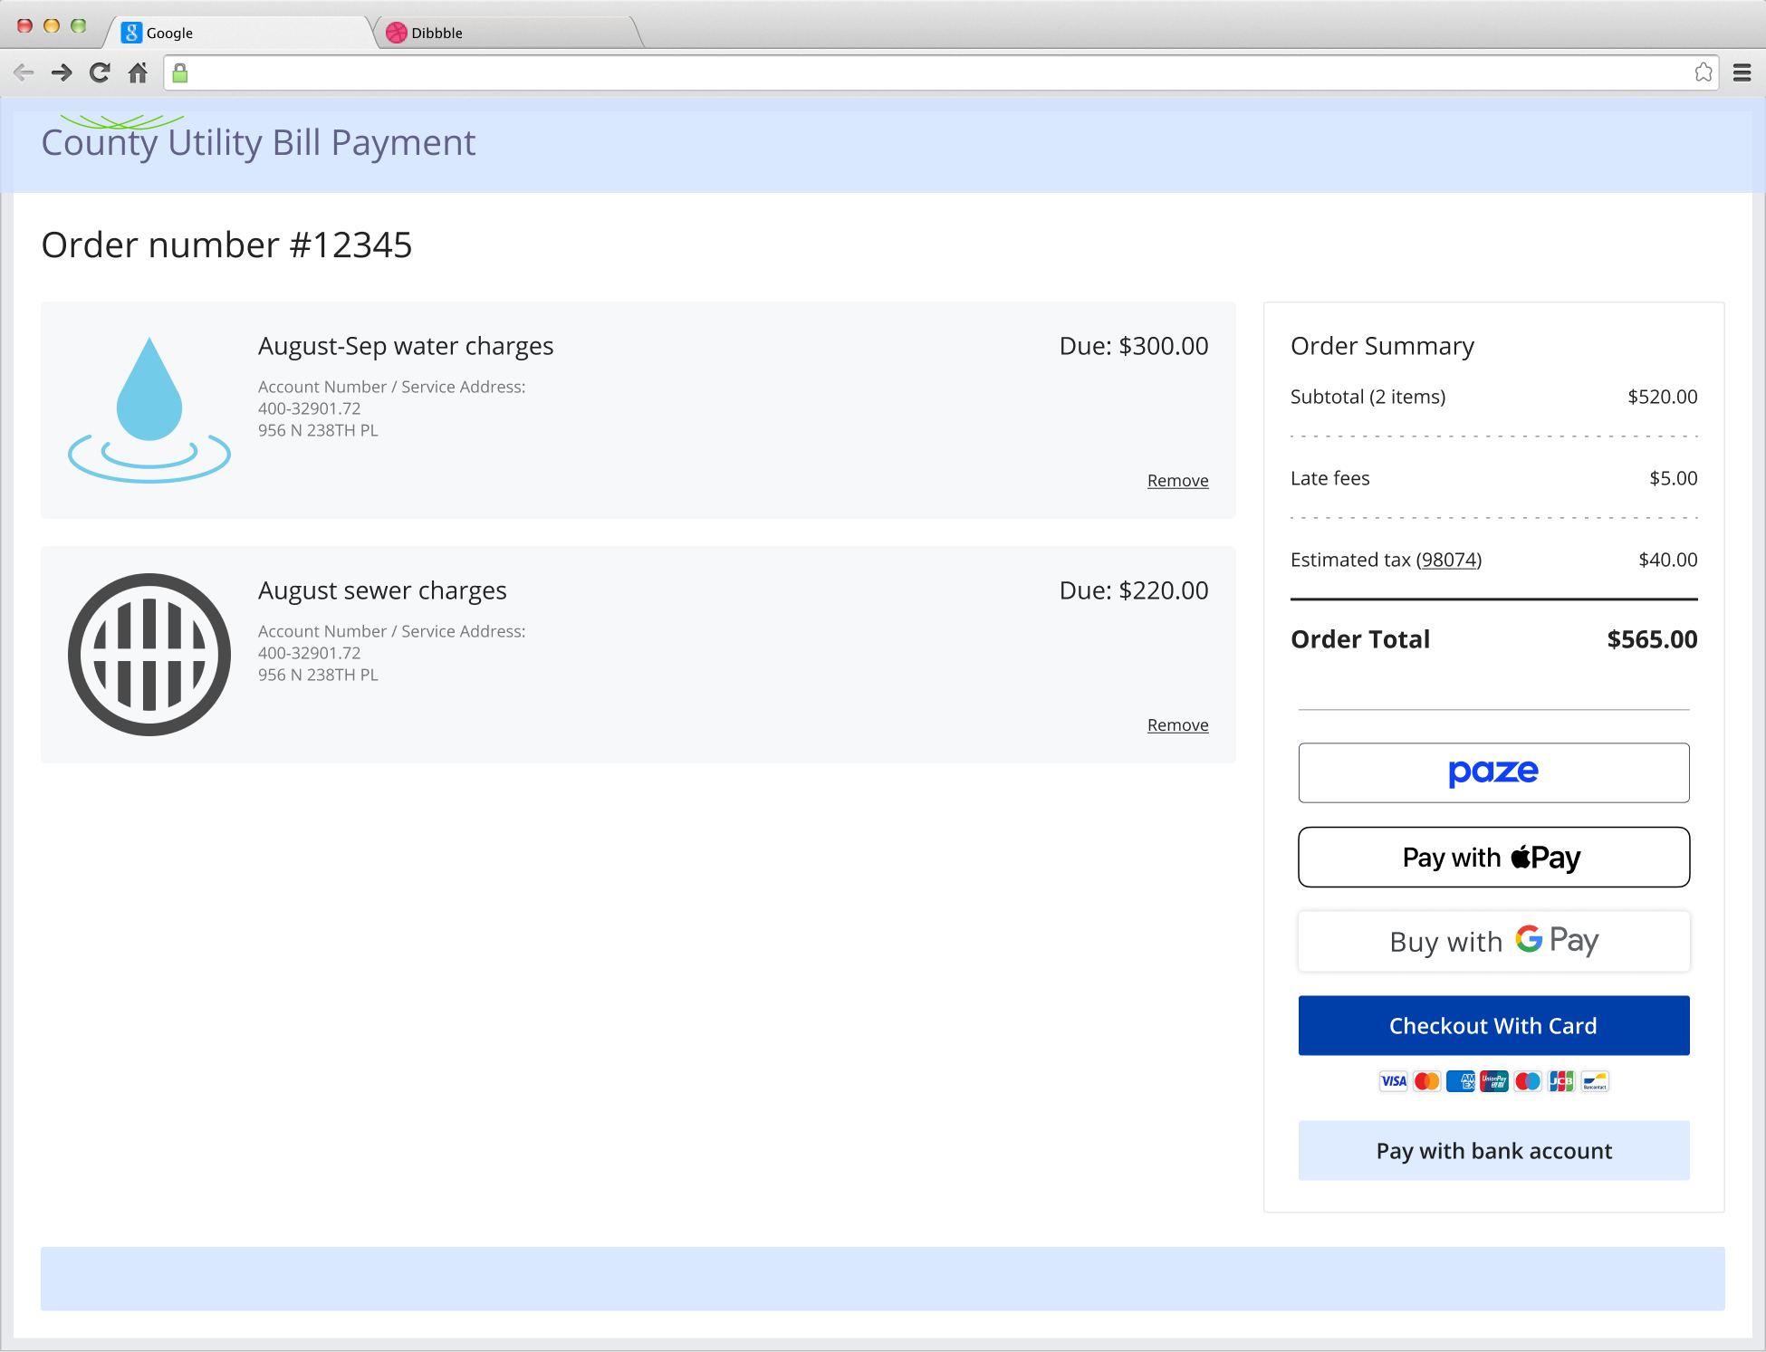Open the browser hamburger menu
This screenshot has height=1352, width=1766.
1742,72
